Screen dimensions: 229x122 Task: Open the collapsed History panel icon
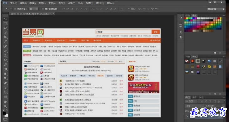pos(181,18)
